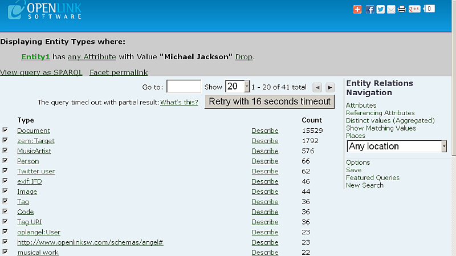The height and width of the screenshot is (256, 456).
Task: Click the any Attribute link
Action: 92,56
